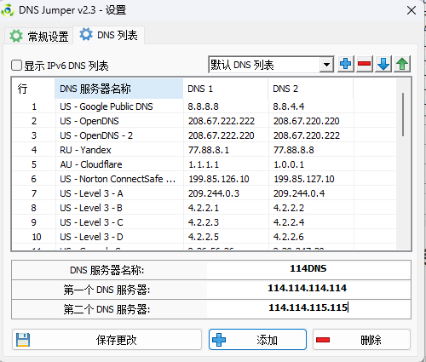Select the US - Level 3 - A row
This screenshot has height=362, width=426.
tap(204, 193)
